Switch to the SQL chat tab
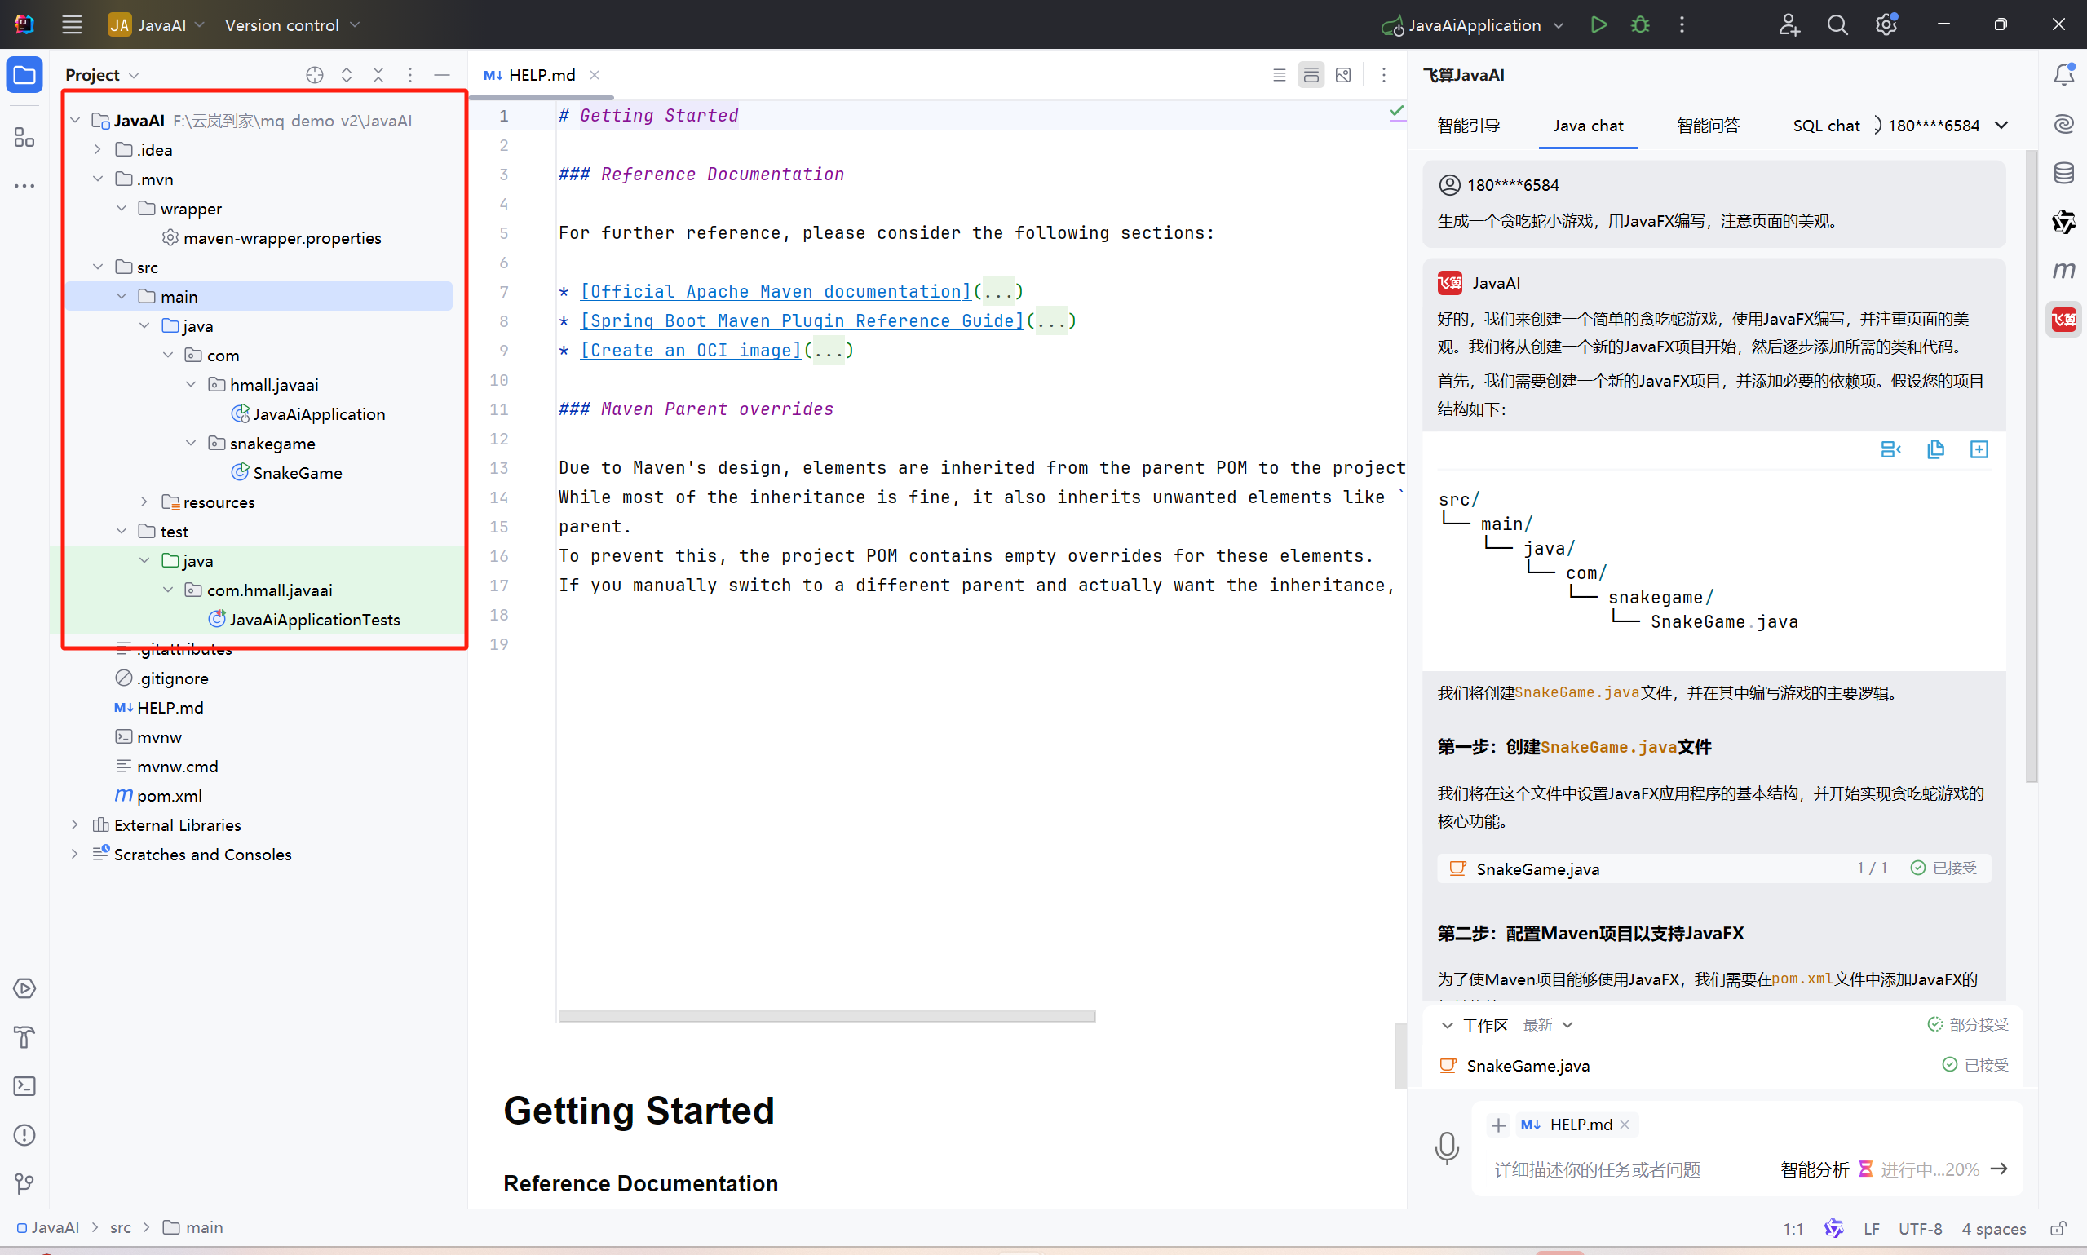The width and height of the screenshot is (2087, 1255). pyautogui.click(x=1826, y=125)
